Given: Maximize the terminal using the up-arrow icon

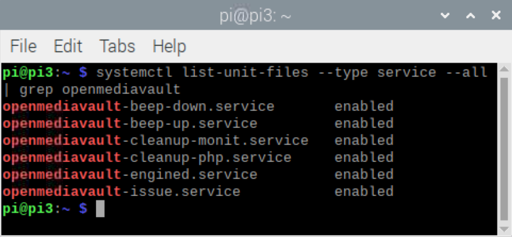Looking at the screenshot, I should [x=470, y=15].
